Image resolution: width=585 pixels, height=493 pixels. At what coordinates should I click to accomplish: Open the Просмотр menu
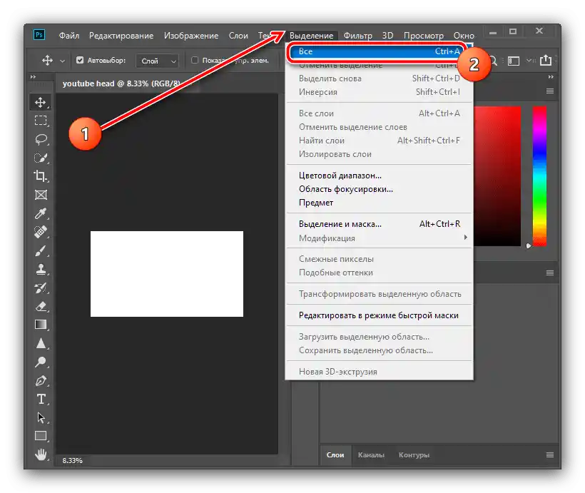[424, 36]
